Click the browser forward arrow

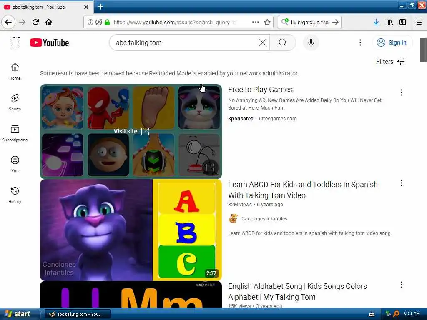point(23,22)
